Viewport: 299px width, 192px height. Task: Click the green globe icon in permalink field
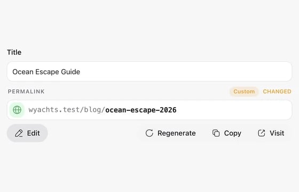[x=17, y=110]
